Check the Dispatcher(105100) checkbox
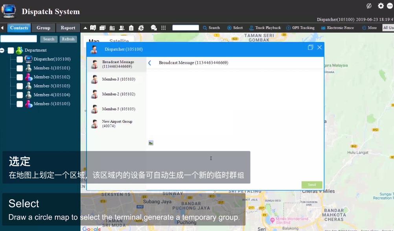394x231 pixels. (x=20, y=59)
